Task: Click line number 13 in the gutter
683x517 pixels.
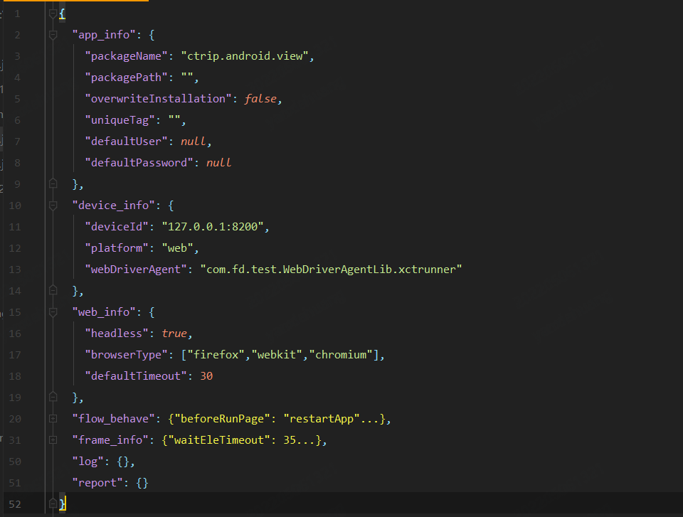Action: [x=15, y=270]
